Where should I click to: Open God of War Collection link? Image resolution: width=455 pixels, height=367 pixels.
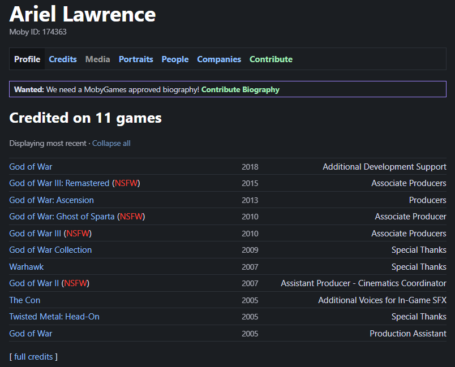(50, 250)
